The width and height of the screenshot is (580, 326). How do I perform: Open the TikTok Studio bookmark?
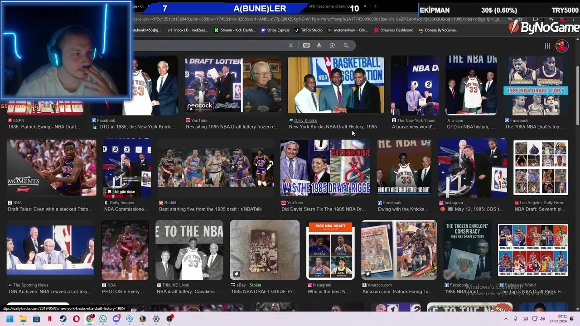click(309, 30)
